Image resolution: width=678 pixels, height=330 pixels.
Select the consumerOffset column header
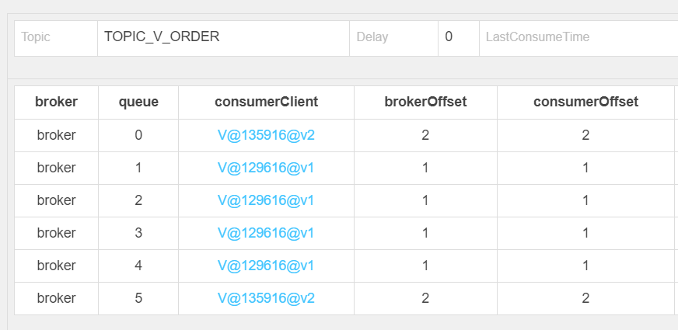[586, 102]
